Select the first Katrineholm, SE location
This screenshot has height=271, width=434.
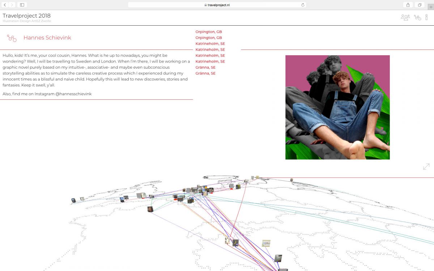point(210,44)
